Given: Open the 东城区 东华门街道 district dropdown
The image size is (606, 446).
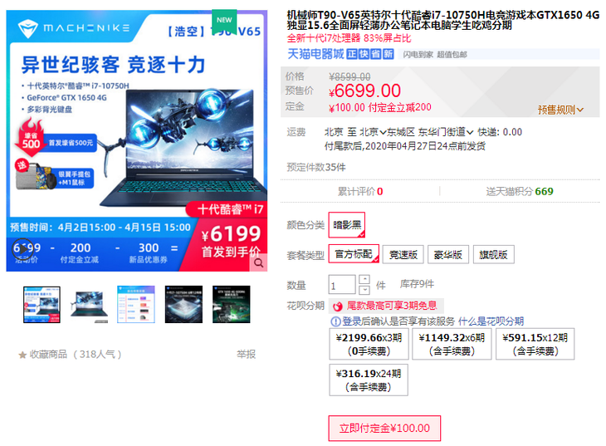Looking at the screenshot, I should click(x=430, y=132).
